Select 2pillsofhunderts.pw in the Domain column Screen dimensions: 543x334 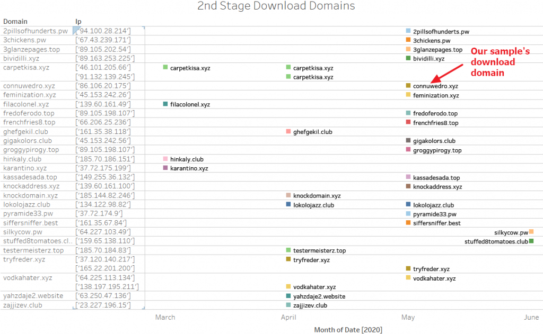click(x=36, y=31)
